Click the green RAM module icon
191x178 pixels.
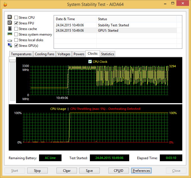click(10, 34)
